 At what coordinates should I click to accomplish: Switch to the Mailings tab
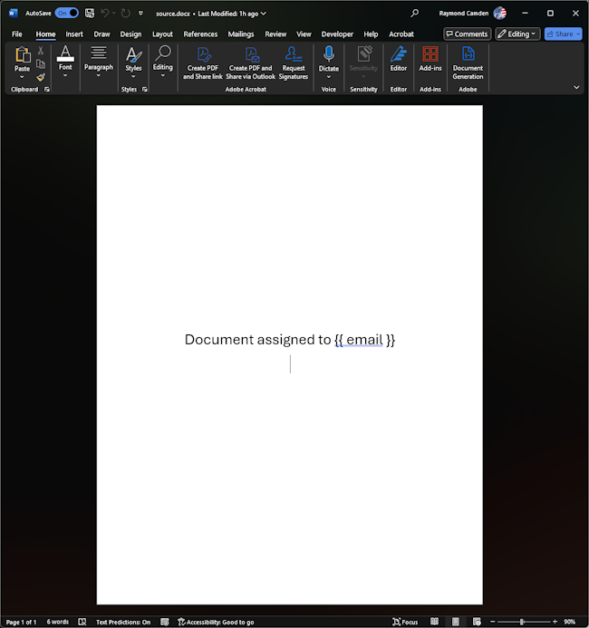(241, 34)
